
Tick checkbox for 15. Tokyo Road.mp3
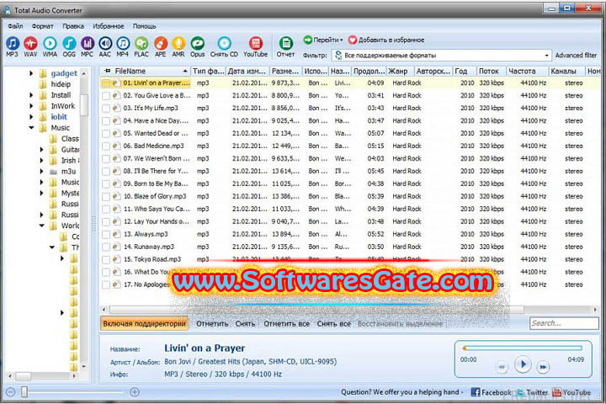106,259
